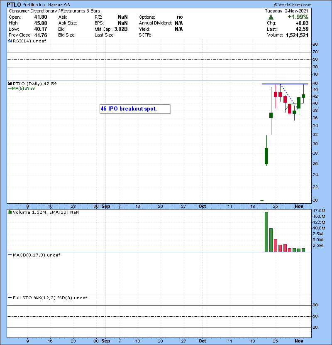Click the first large green candlestick near 28

pos(266,156)
